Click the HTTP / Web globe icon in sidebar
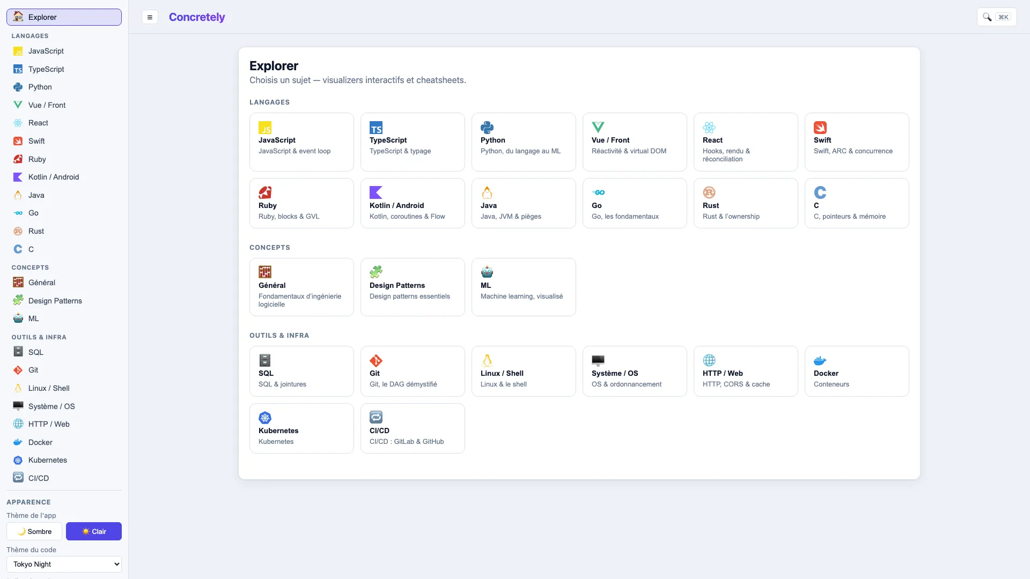1030x579 pixels. [18, 424]
